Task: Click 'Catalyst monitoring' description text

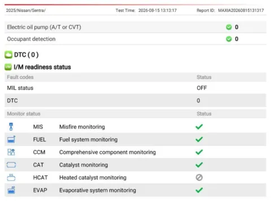Action: click(x=84, y=165)
